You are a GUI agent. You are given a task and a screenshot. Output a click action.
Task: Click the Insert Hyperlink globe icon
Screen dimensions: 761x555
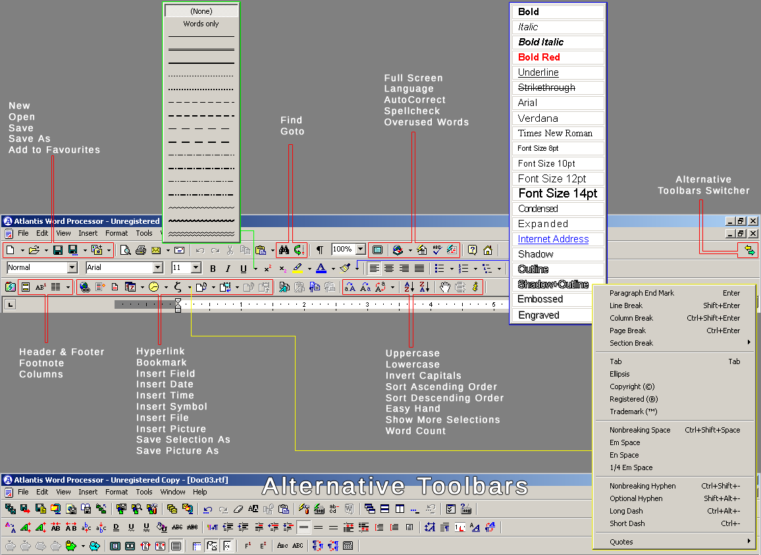(x=84, y=287)
